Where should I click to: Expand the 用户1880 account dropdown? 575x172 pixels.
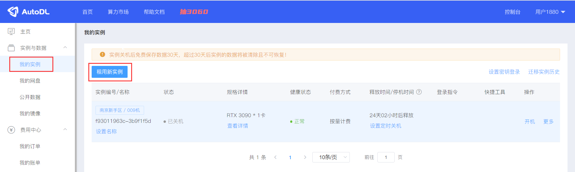(x=550, y=12)
